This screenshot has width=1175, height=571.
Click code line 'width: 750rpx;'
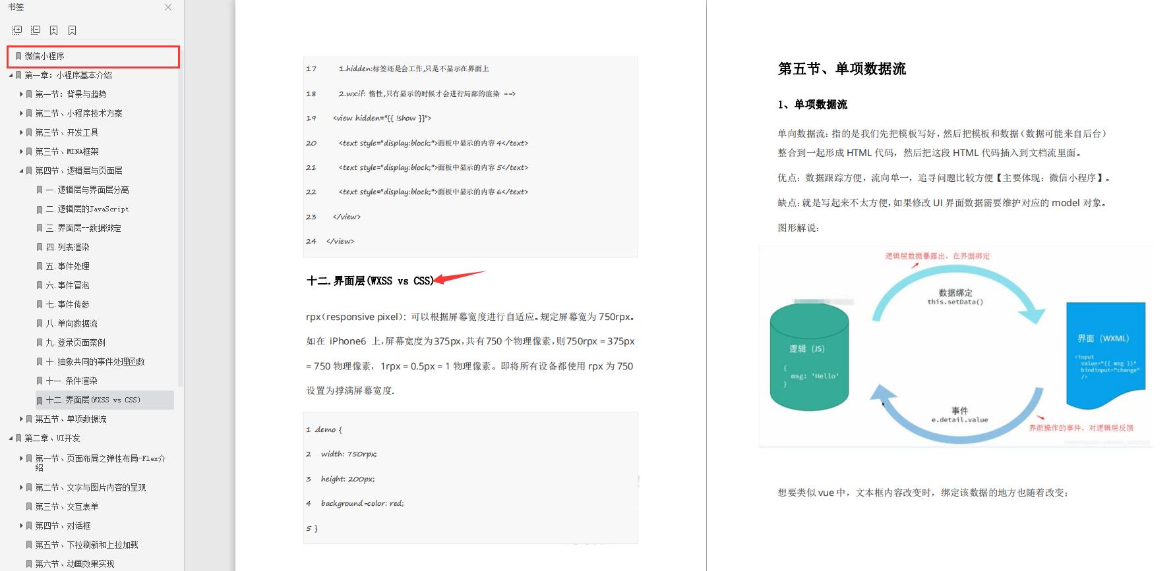click(349, 454)
